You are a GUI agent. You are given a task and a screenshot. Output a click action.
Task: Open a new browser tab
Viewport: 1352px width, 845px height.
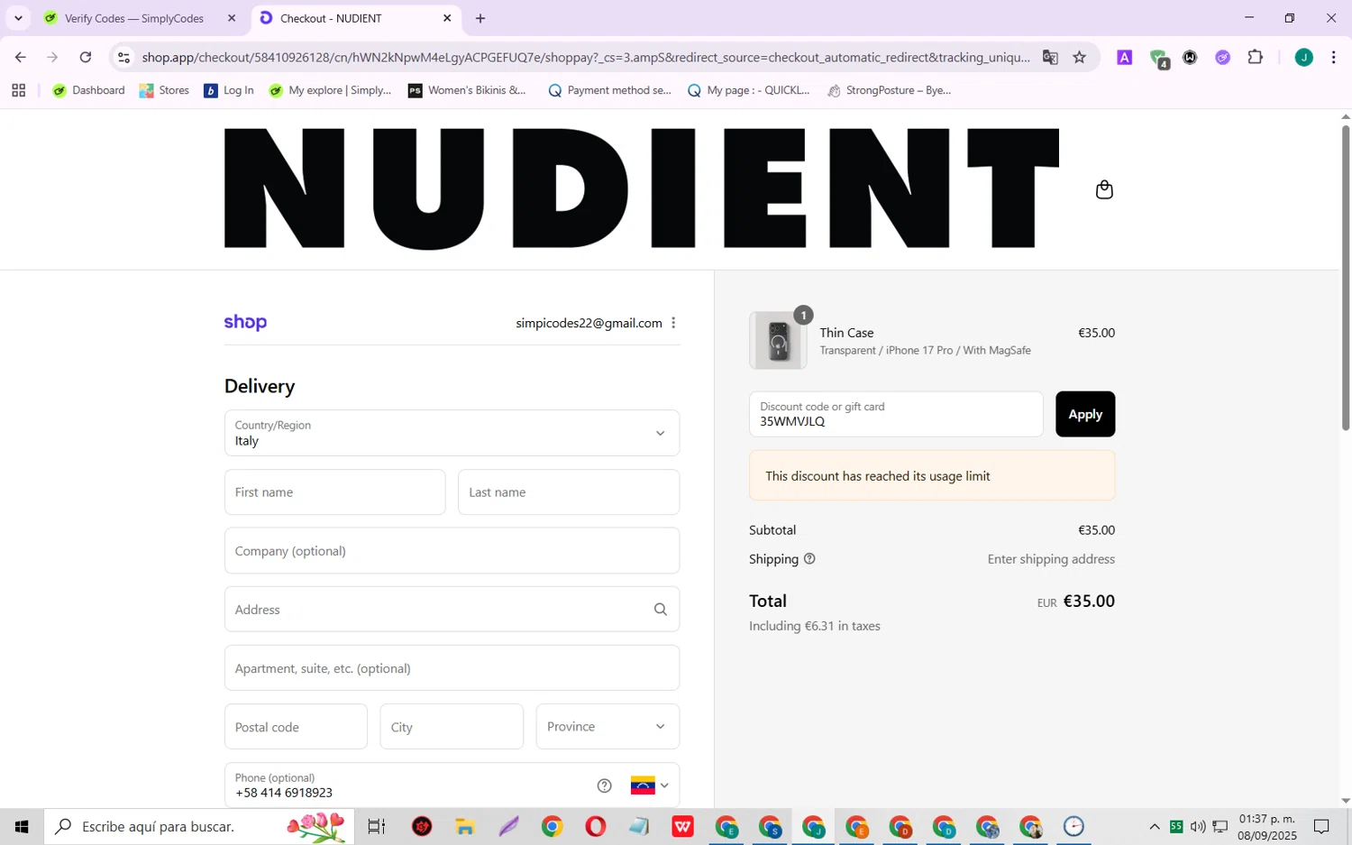click(x=480, y=18)
